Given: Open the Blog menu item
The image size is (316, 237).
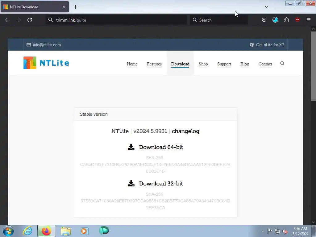Looking at the screenshot, I should pyautogui.click(x=245, y=64).
